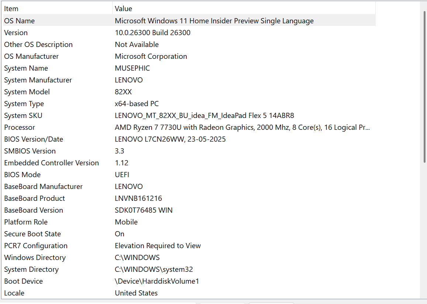Click the x64-based PC value
427x304 pixels.
pyautogui.click(x=137, y=104)
